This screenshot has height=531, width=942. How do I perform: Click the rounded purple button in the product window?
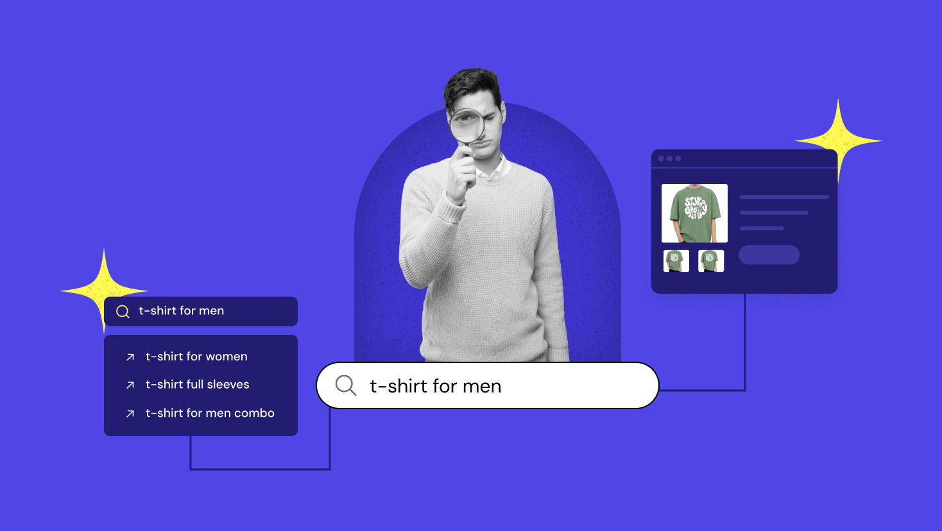769,255
